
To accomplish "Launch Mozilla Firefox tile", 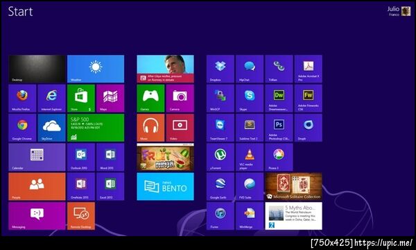I will (x=22, y=99).
